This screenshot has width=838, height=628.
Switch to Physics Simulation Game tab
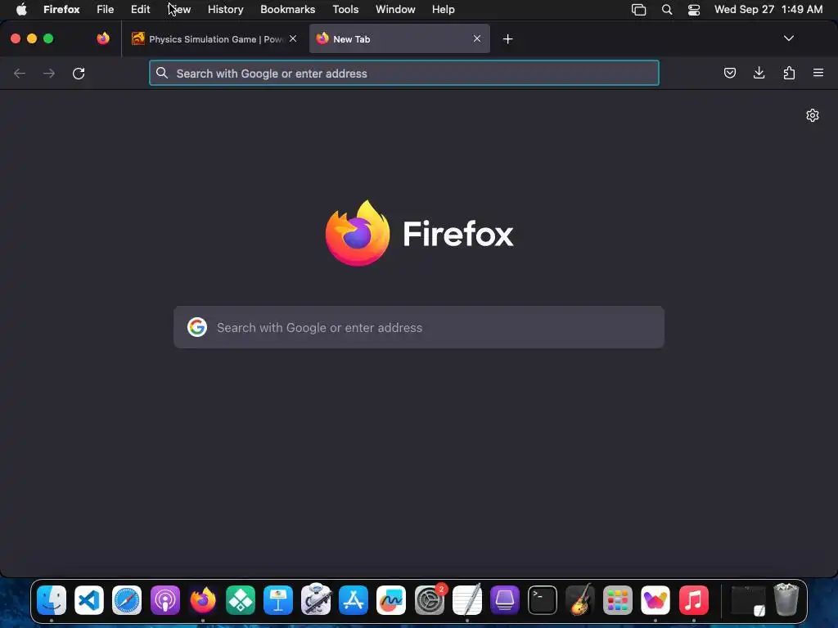click(214, 38)
